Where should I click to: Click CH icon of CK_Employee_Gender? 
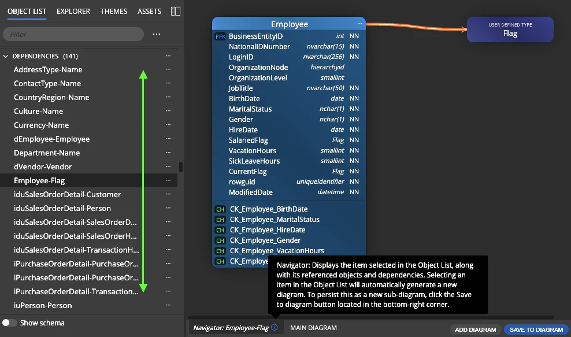(x=220, y=240)
